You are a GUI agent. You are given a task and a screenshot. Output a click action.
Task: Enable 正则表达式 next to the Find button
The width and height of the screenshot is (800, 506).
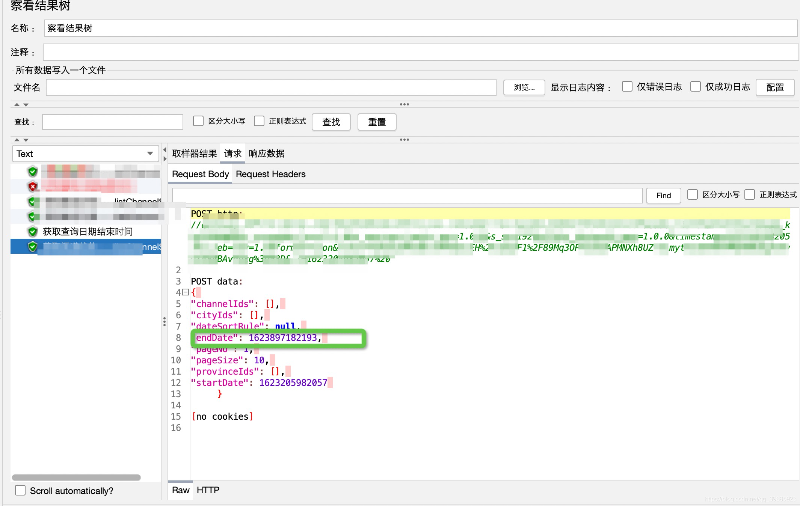750,194
